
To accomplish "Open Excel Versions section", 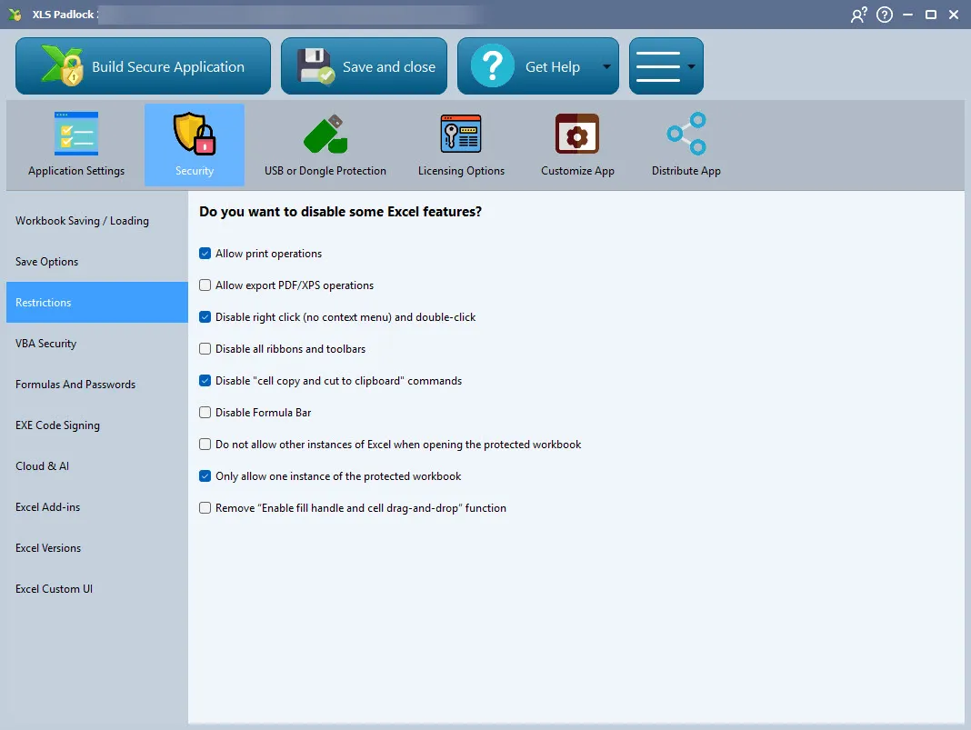I will (x=97, y=547).
